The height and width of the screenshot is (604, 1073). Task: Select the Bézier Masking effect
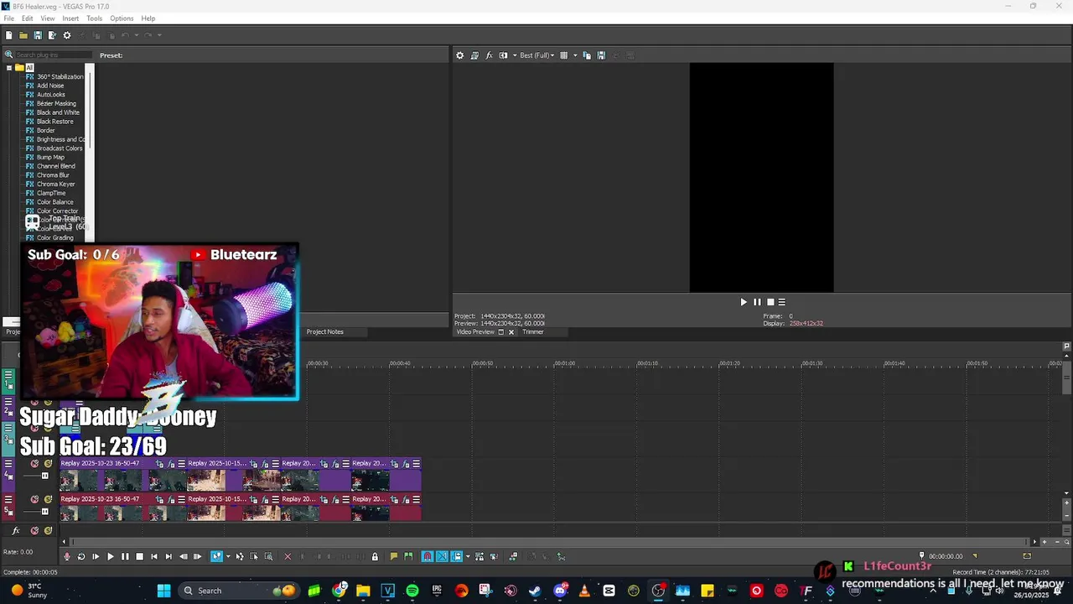tap(56, 104)
